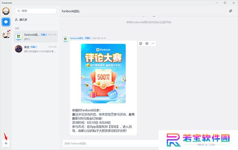Select the 奥兹 bot conversation
The image size is (238, 150).
(x=36, y=49)
